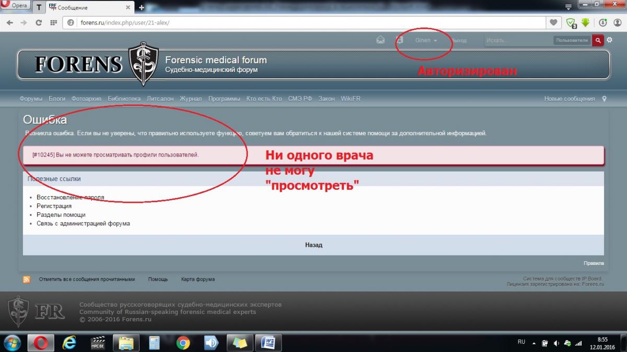This screenshot has width=627, height=352.
Task: Switch to the Сообщение tab
Action: [x=89, y=8]
